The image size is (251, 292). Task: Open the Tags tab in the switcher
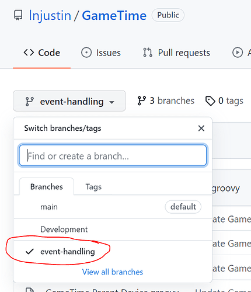coord(93,187)
